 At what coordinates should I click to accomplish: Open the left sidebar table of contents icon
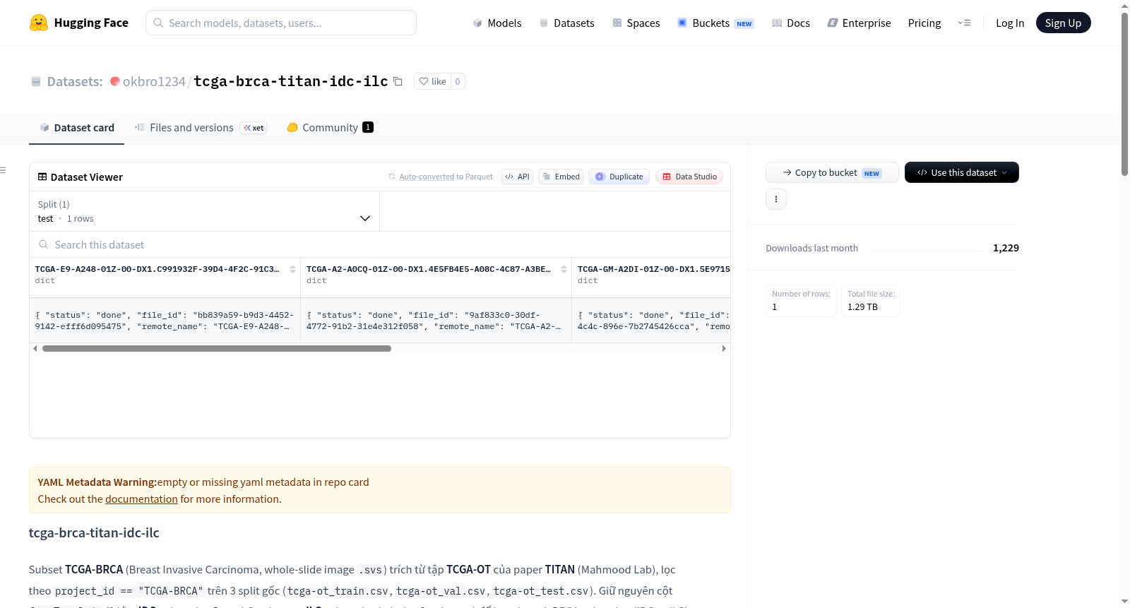4,170
